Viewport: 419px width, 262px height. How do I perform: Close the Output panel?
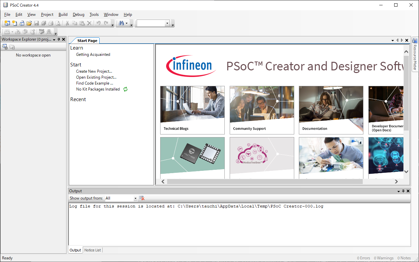(408, 191)
